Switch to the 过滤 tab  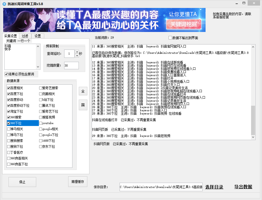click(x=25, y=36)
